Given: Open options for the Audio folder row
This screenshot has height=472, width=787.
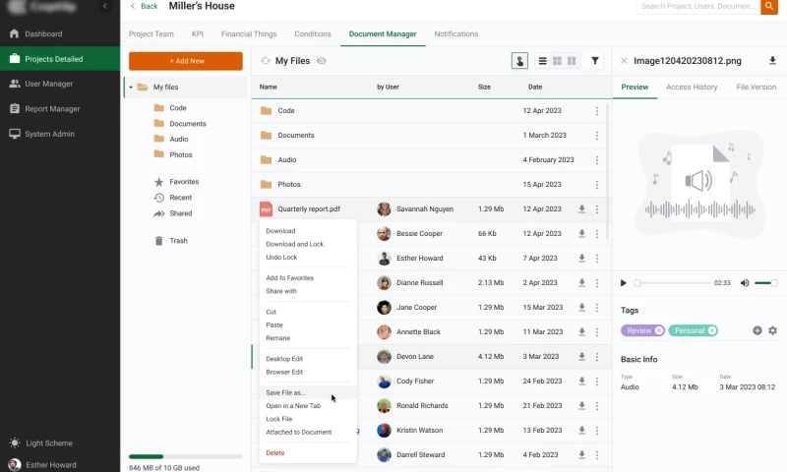Looking at the screenshot, I should click(x=597, y=160).
